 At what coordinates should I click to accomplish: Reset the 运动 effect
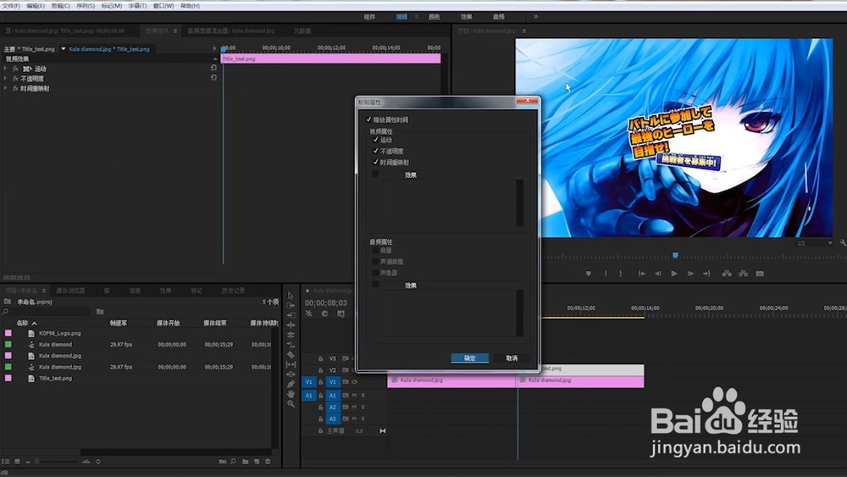(214, 68)
